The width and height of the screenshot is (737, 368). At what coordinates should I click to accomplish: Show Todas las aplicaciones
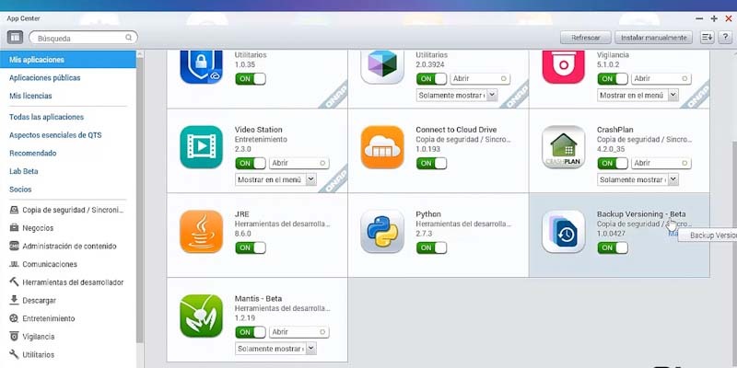(x=47, y=117)
